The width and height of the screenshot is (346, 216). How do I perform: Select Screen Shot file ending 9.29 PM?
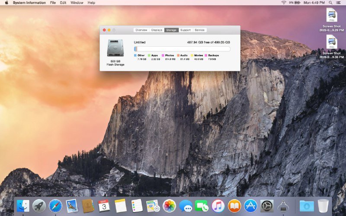332,19
